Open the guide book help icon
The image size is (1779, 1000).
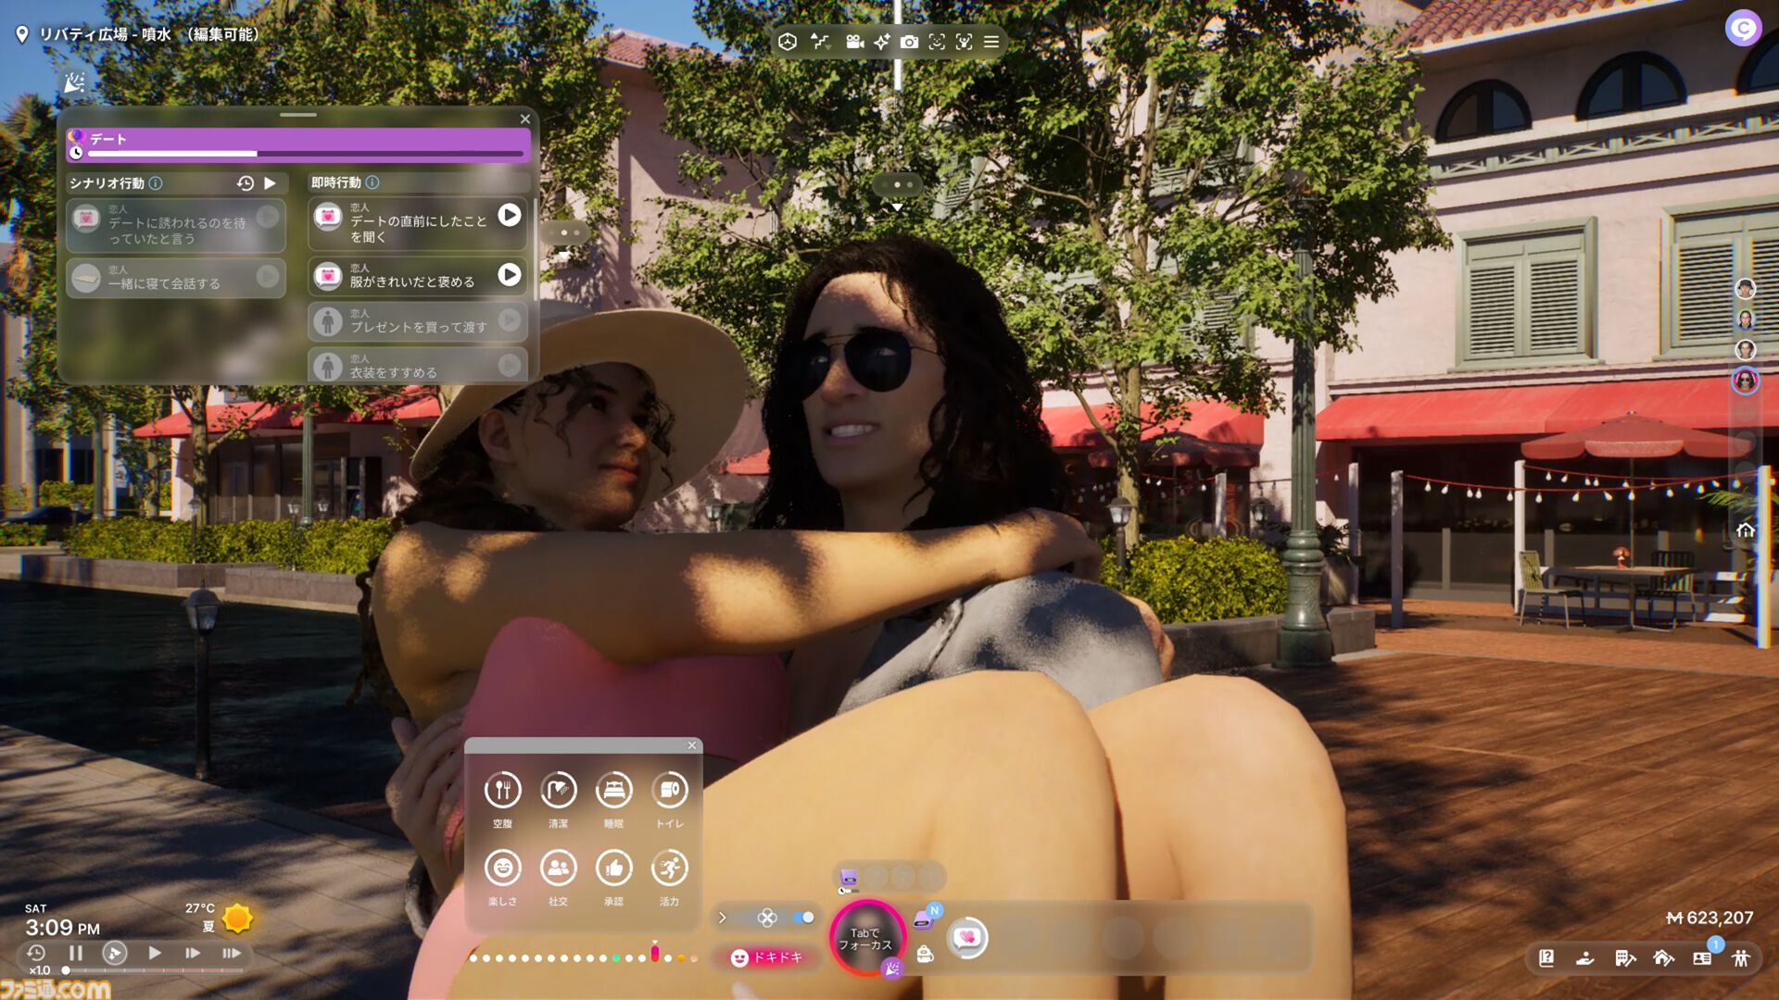pos(1546,958)
